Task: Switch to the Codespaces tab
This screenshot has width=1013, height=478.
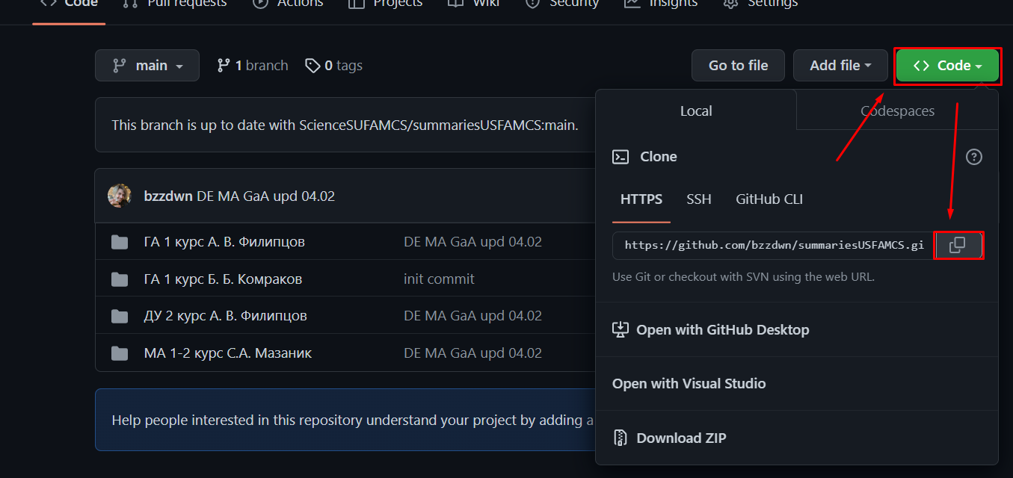Action: 897,111
